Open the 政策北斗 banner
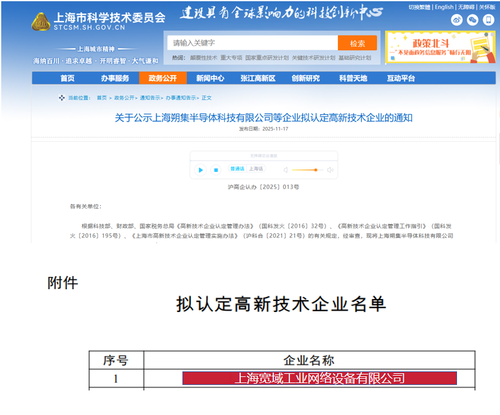This screenshot has height=415, width=500. (440, 47)
